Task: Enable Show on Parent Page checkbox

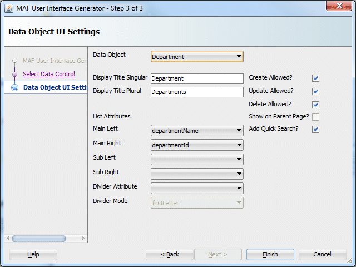Action: [x=315, y=117]
